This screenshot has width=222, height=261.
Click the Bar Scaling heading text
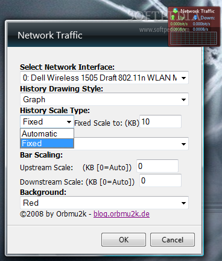tap(41, 155)
